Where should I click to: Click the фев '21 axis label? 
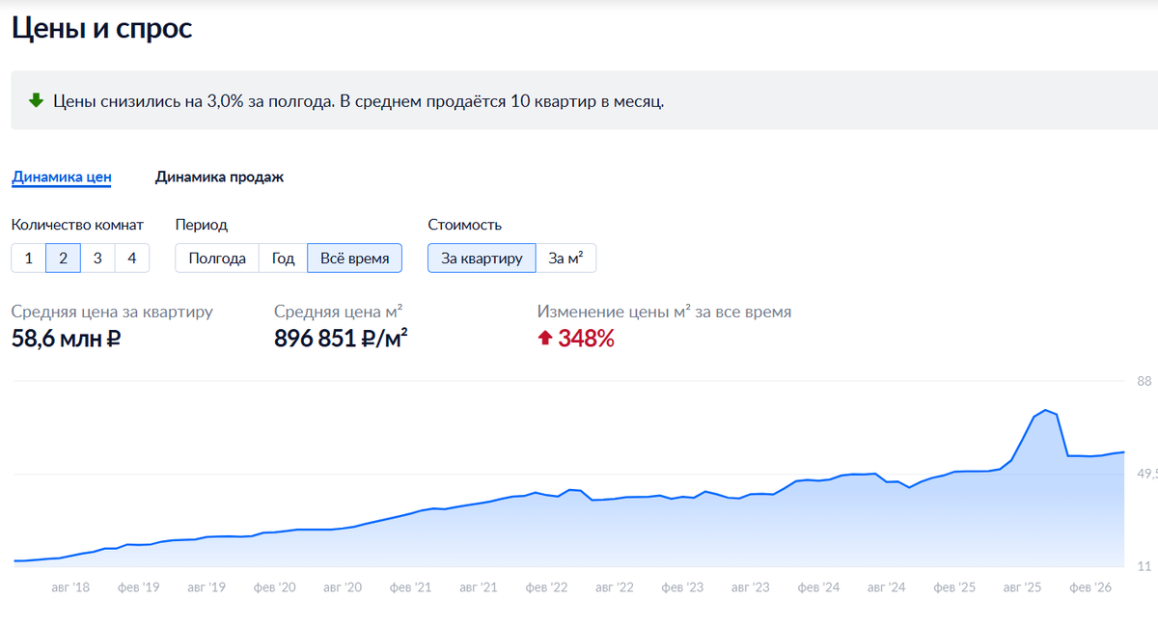[x=411, y=586]
